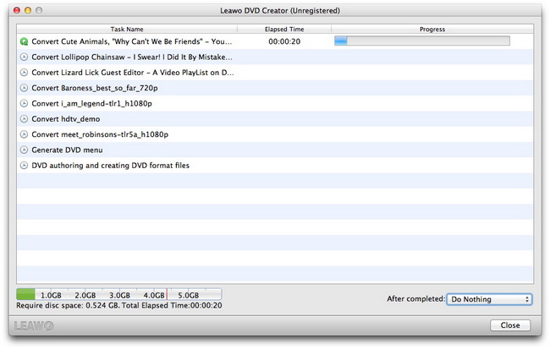Select Convert i_am_legend-tlr1_h1080p text
This screenshot has width=550, height=349.
[x=92, y=103]
